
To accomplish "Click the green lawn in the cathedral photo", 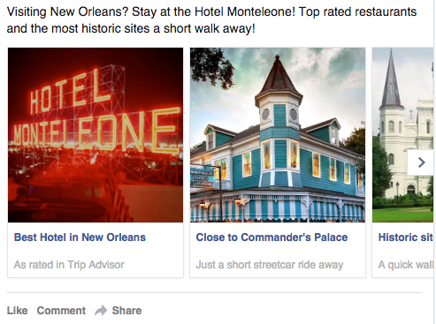I will pyautogui.click(x=402, y=215).
